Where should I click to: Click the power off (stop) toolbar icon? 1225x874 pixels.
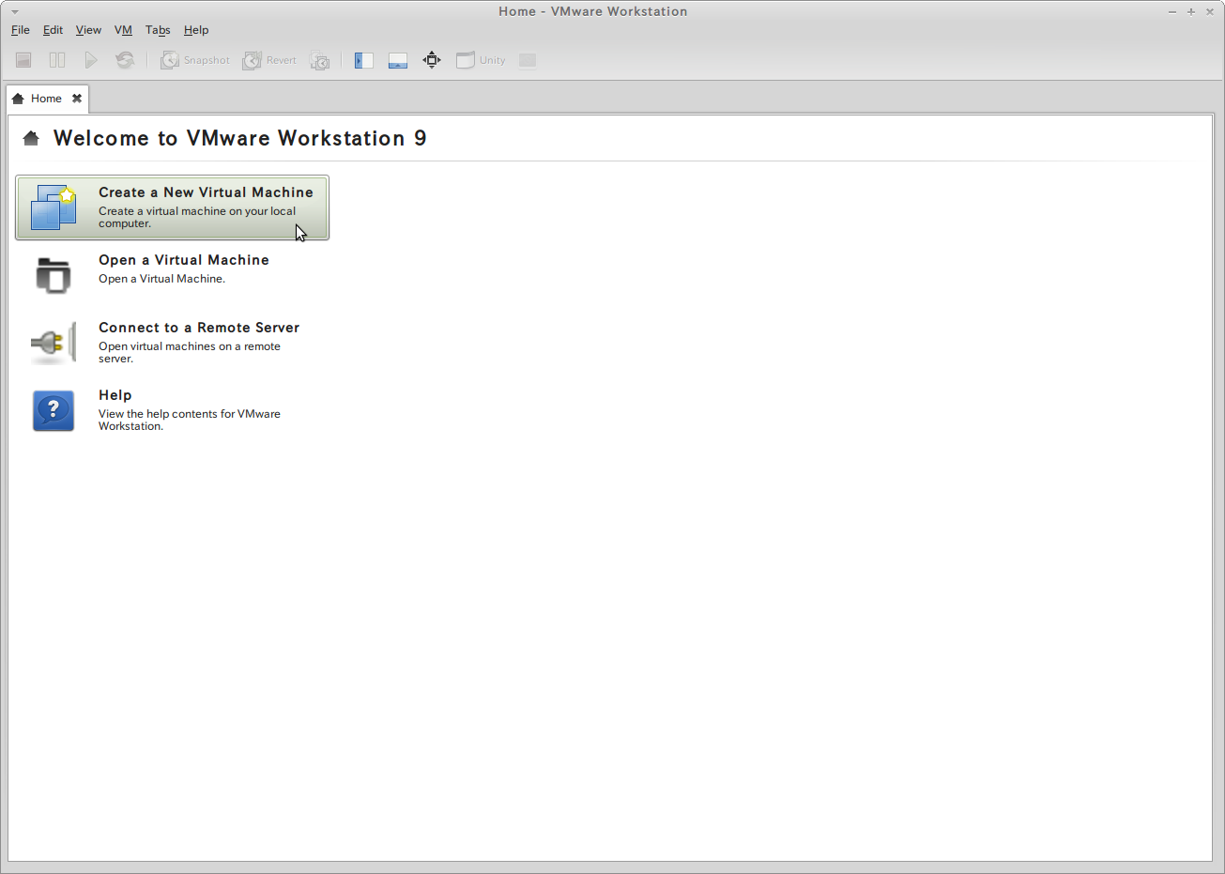[23, 60]
